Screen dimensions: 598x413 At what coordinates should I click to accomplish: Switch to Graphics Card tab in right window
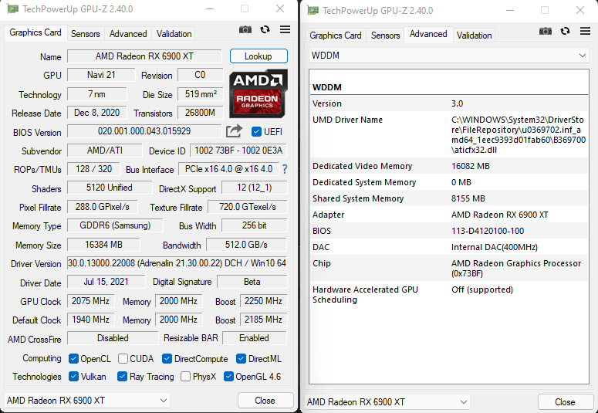click(x=336, y=36)
